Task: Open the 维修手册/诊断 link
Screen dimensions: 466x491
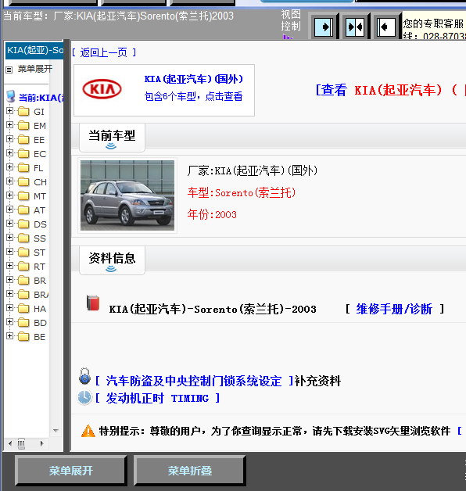Action: 394,310
